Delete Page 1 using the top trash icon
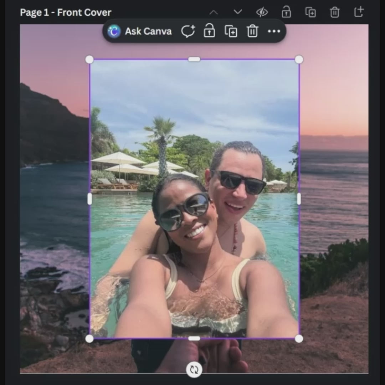Viewport: 385px width, 385px height. coord(334,12)
